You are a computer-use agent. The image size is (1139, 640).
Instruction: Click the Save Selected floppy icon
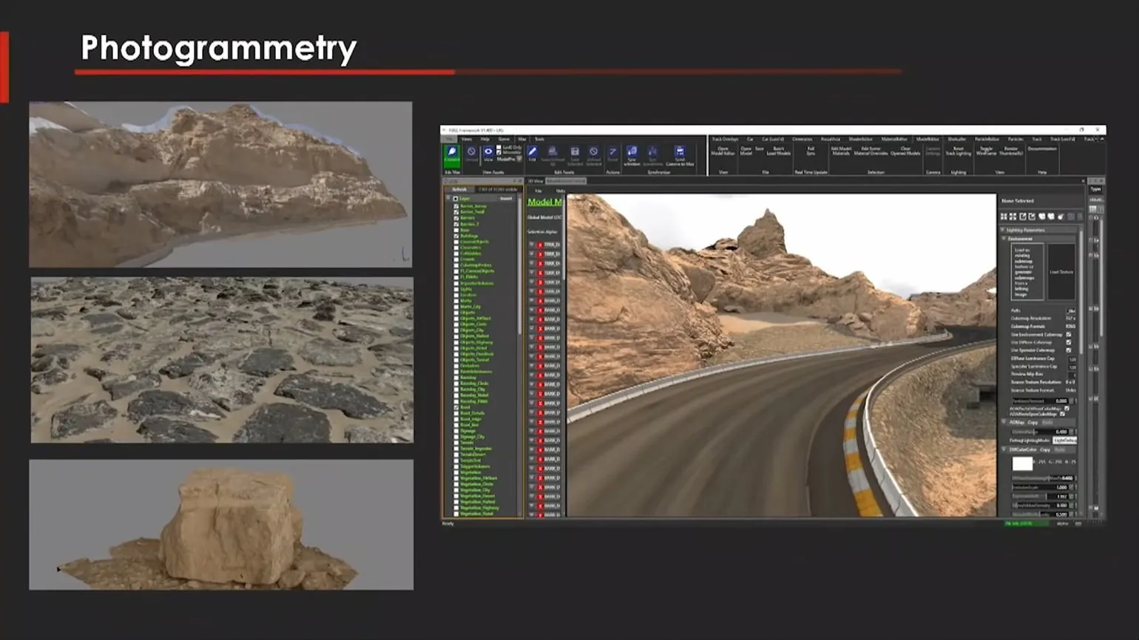coord(574,153)
